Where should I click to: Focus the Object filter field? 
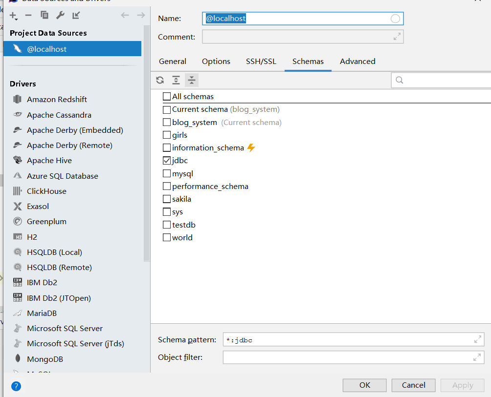tap(354, 357)
